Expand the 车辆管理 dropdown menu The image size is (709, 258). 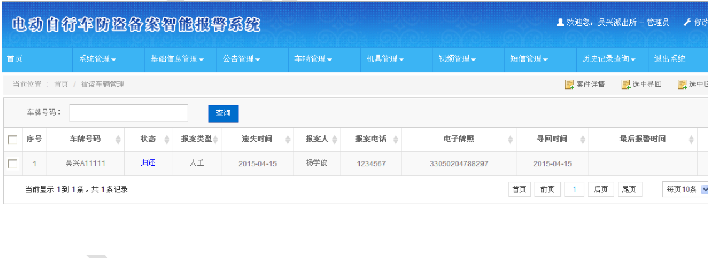coord(313,59)
